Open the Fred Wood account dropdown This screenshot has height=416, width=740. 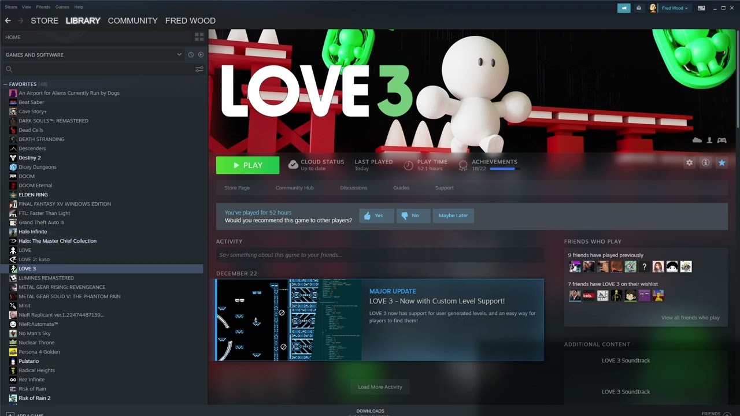[675, 8]
